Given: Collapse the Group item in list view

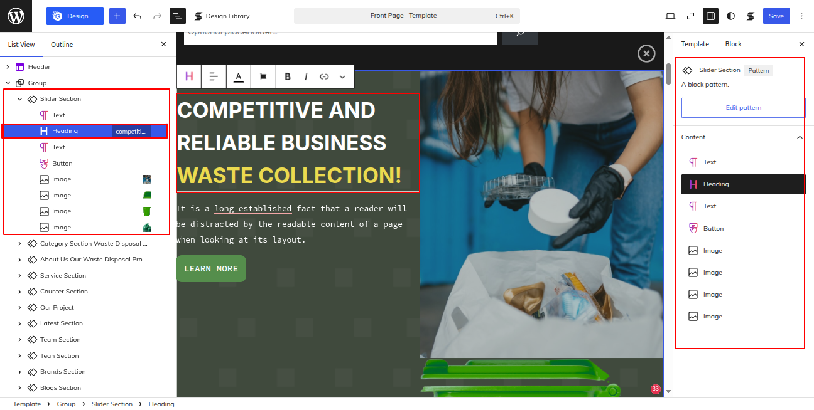Looking at the screenshot, I should point(8,83).
